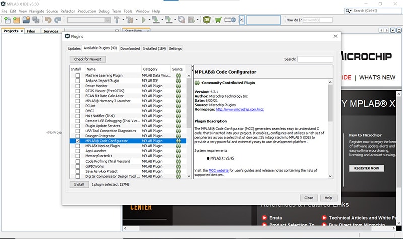Click community source icon for Arduino Import Plugin
This screenshot has width=403, height=239.
(x=178, y=81)
